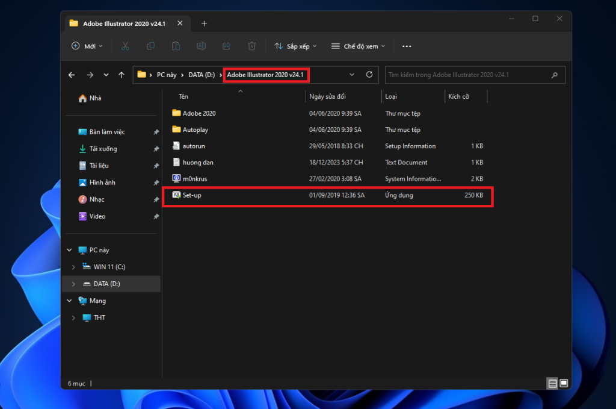The width and height of the screenshot is (616, 409).
Task: Click DATA (D:) in the address breadcrumb
Action: 202,75
